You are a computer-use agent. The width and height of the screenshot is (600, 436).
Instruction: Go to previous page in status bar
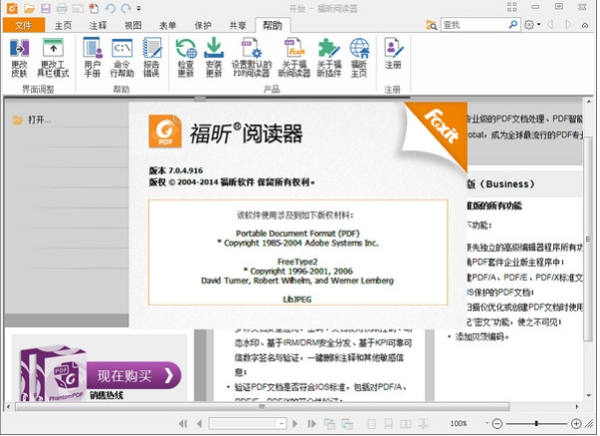[x=199, y=424]
